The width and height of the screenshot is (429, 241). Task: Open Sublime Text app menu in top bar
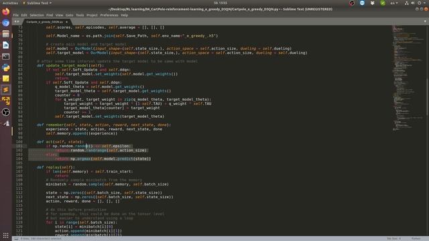point(38,3)
